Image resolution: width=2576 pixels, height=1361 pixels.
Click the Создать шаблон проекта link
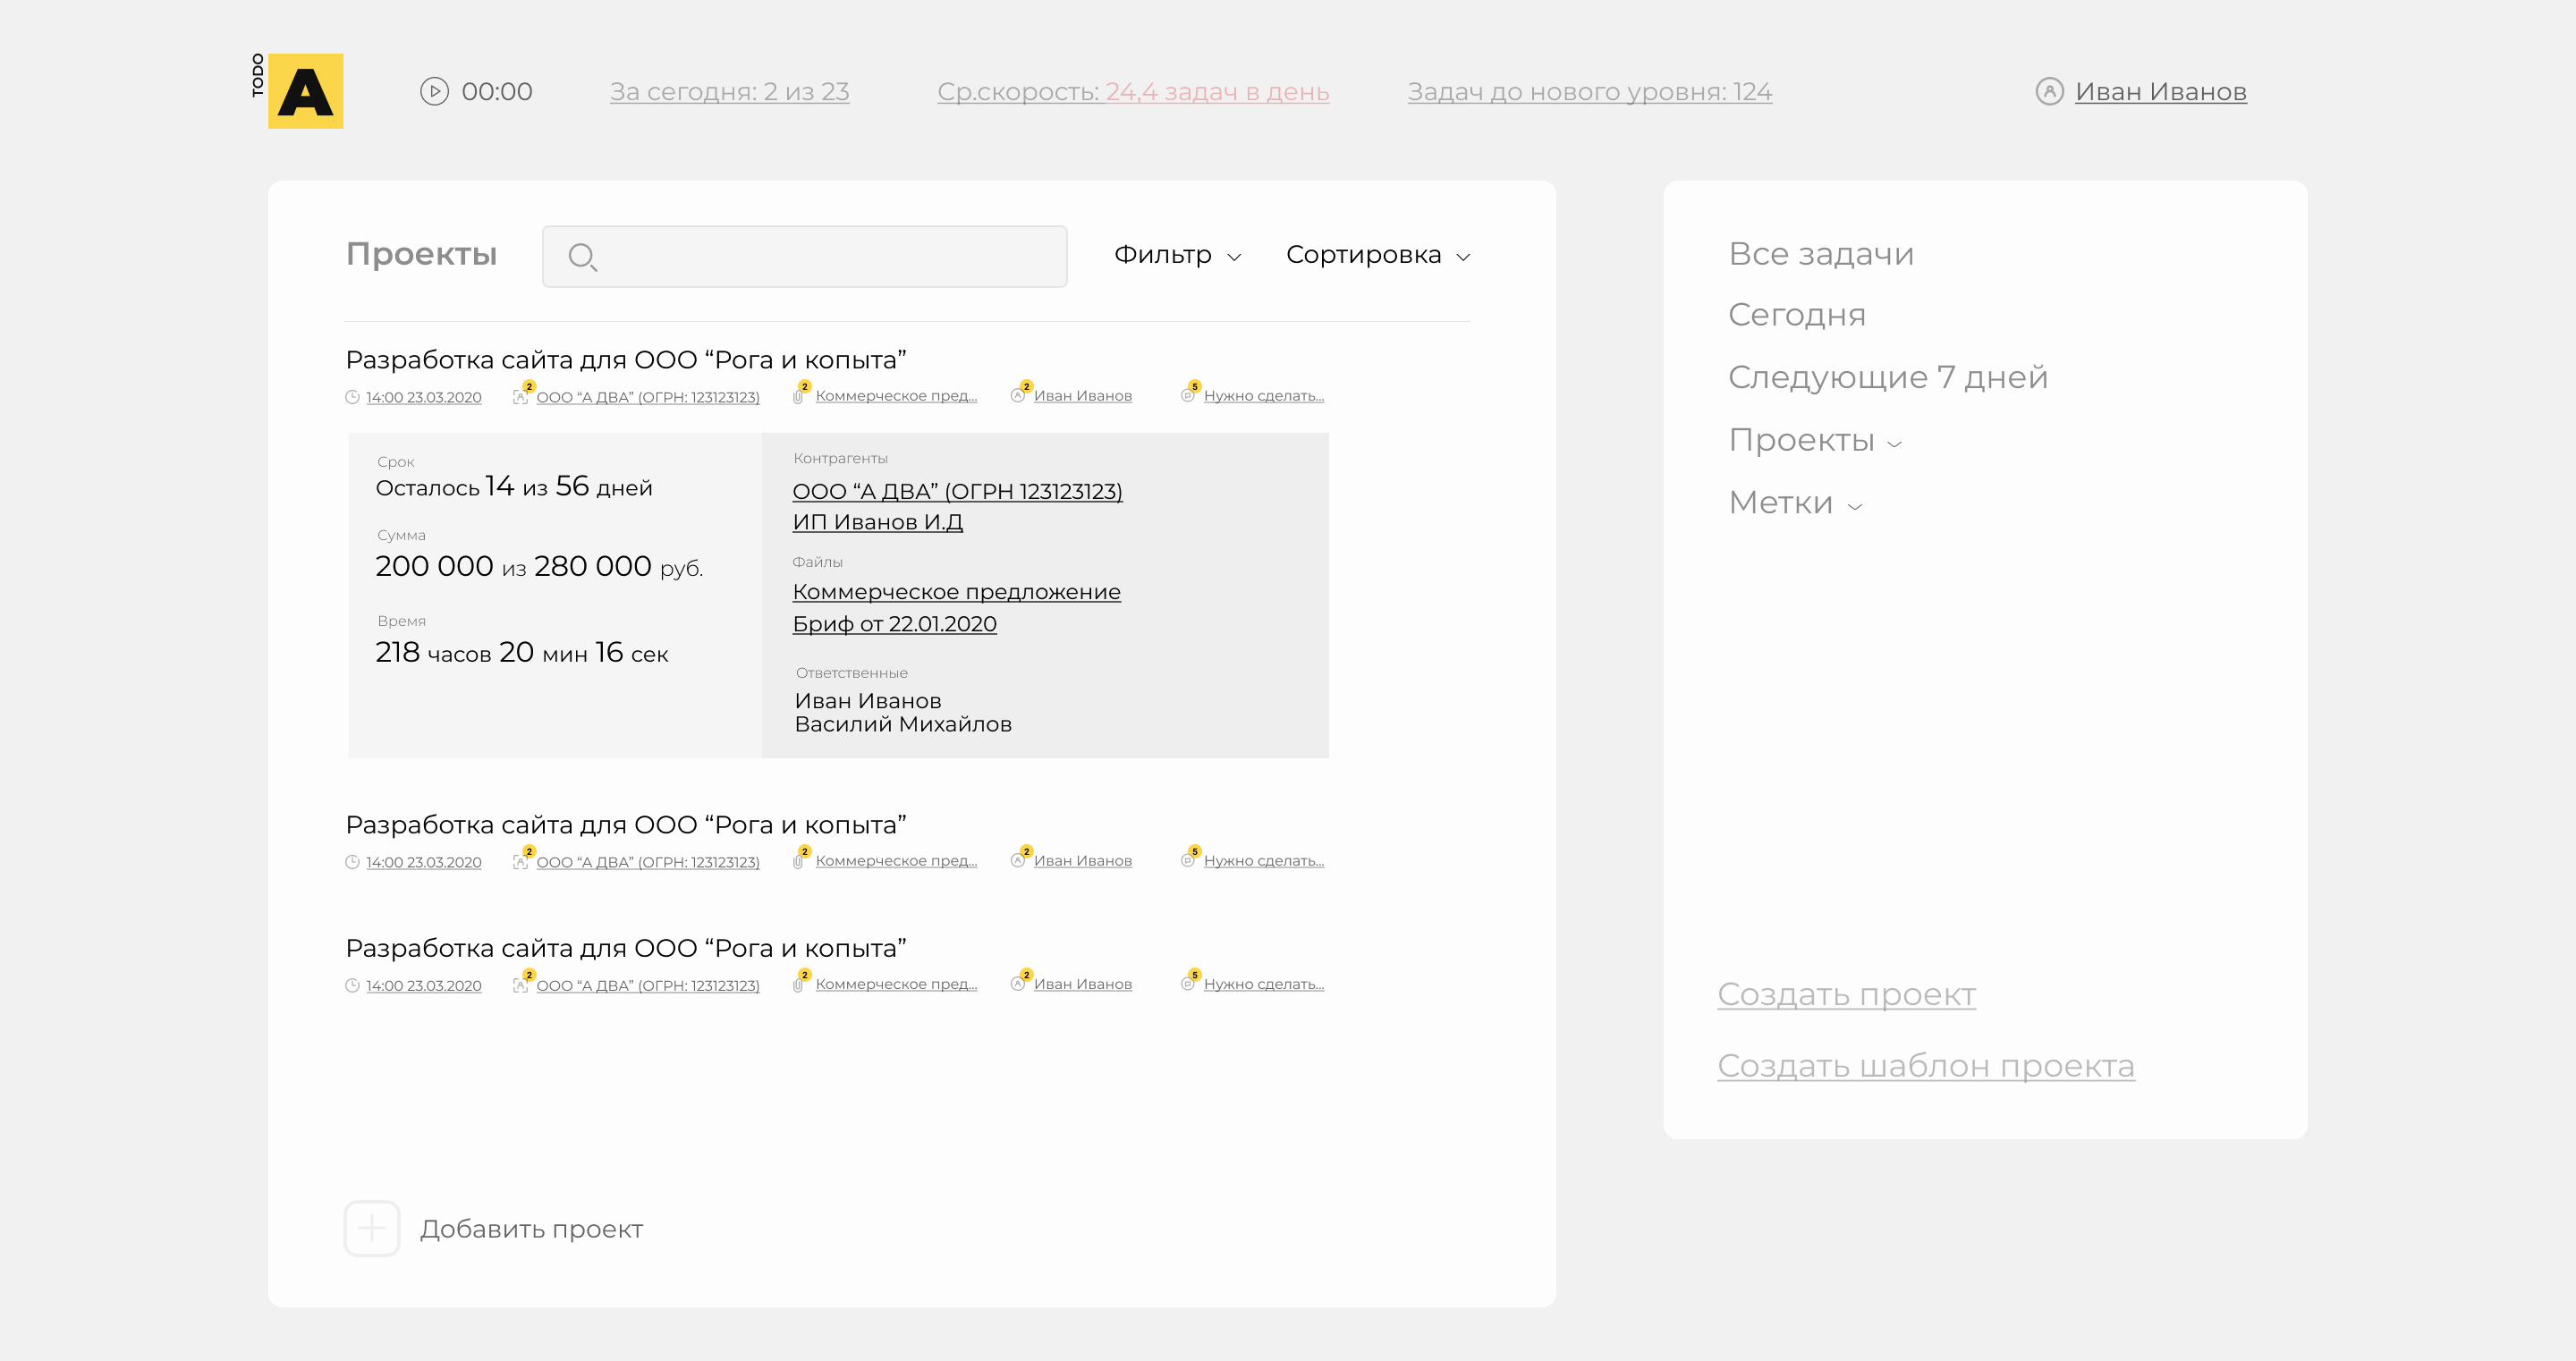[x=1925, y=1066]
